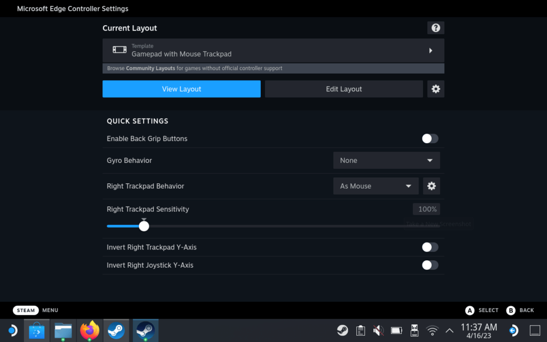Click the View Layout button
The height and width of the screenshot is (342, 547).
click(x=181, y=89)
